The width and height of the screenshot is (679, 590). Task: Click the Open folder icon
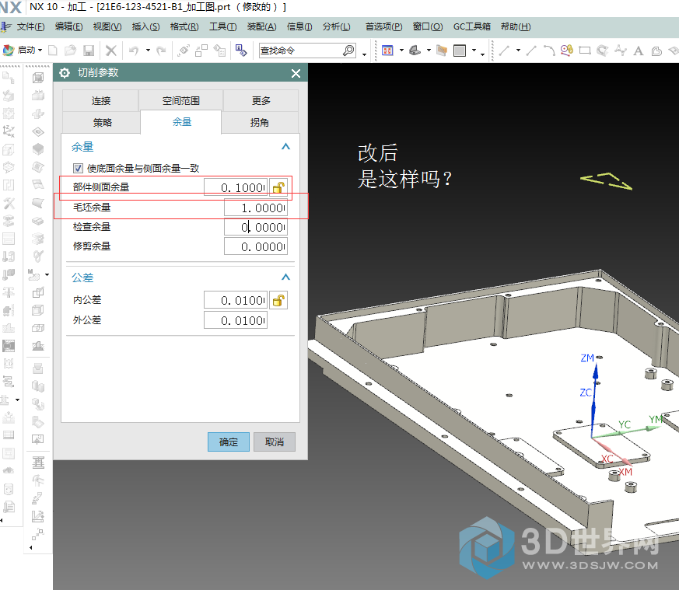70,51
